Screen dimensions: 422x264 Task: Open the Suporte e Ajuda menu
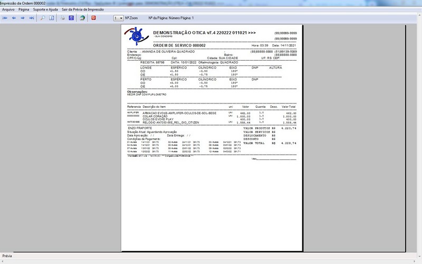[45, 10]
